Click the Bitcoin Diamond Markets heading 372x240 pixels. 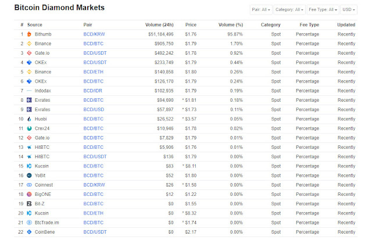click(59, 8)
